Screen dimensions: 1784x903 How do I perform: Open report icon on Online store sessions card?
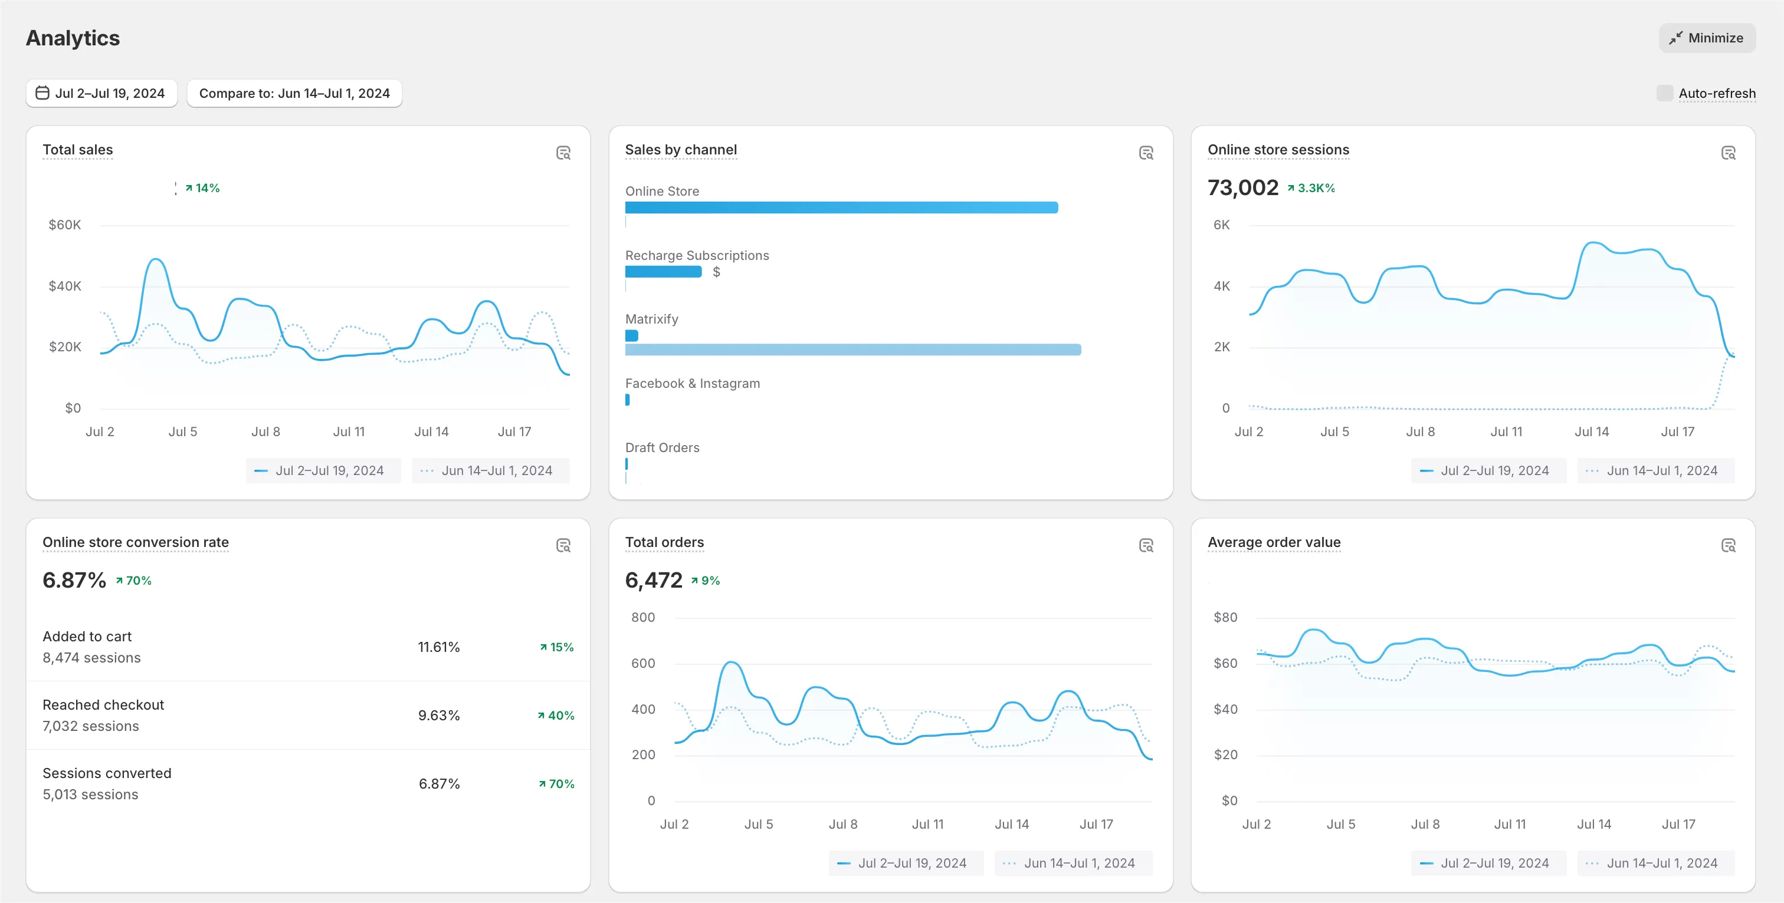point(1729,153)
